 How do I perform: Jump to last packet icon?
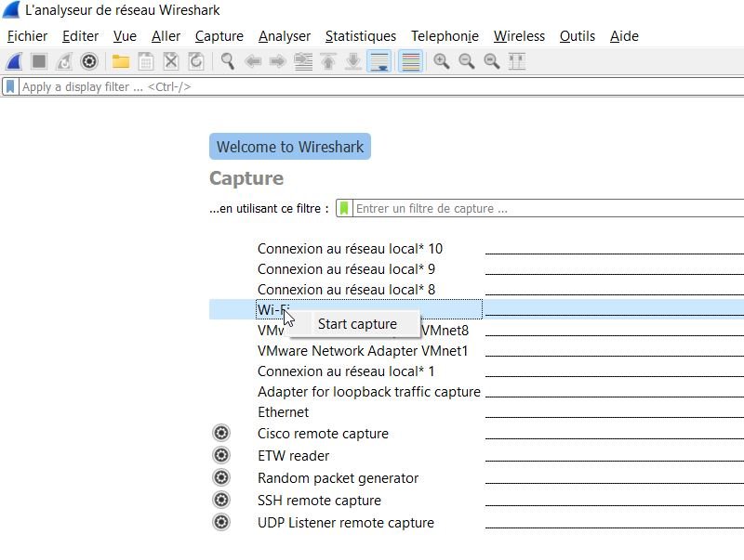tap(353, 61)
